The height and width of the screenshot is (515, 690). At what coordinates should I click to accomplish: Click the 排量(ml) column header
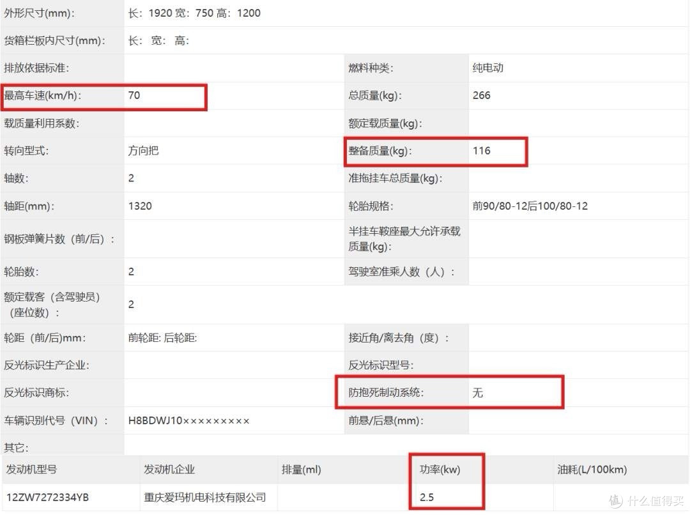tap(302, 470)
